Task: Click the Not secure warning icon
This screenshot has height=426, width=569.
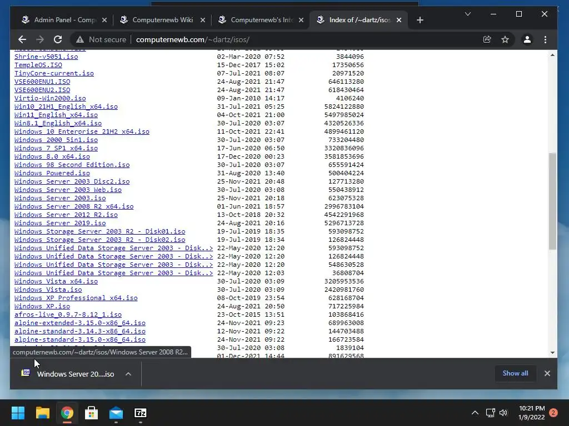Action: (80, 39)
